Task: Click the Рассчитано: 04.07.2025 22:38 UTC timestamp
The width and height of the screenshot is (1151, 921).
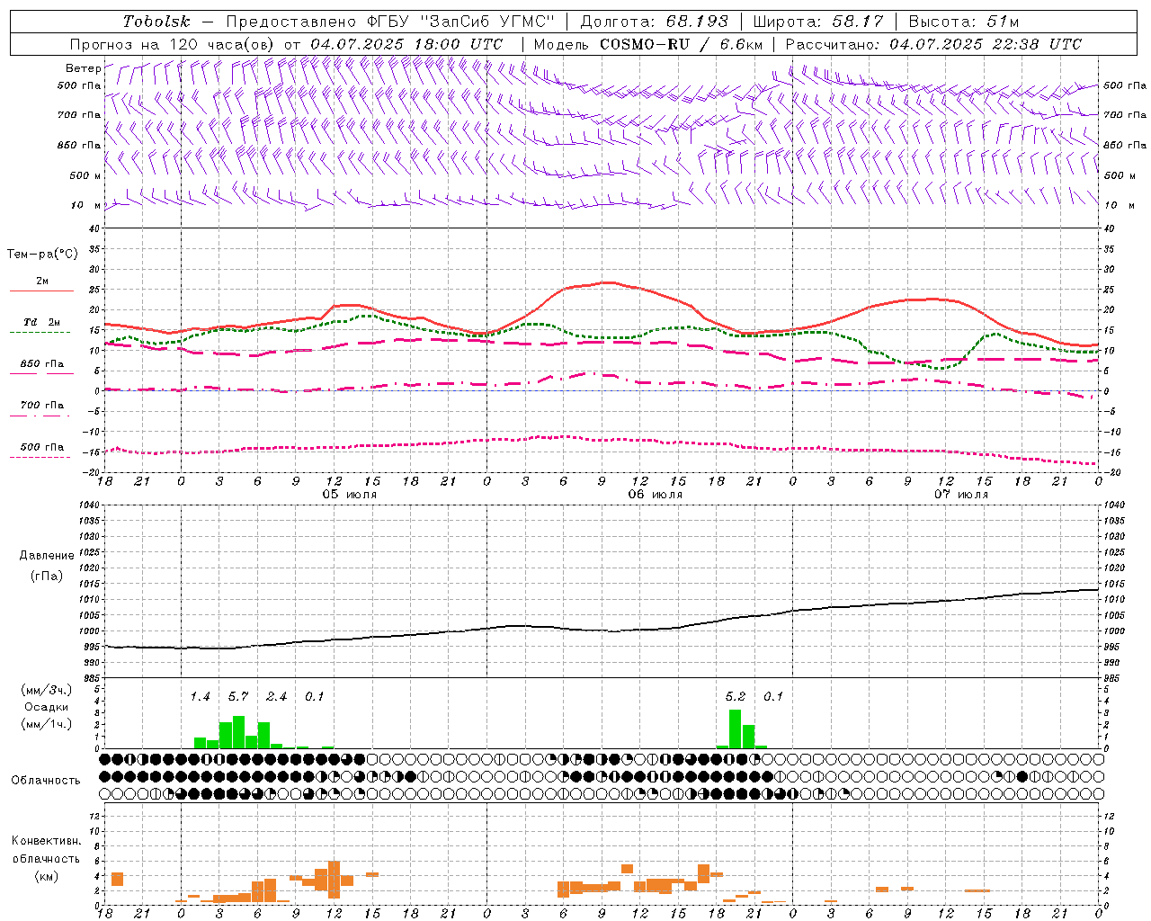Action: [x=933, y=44]
